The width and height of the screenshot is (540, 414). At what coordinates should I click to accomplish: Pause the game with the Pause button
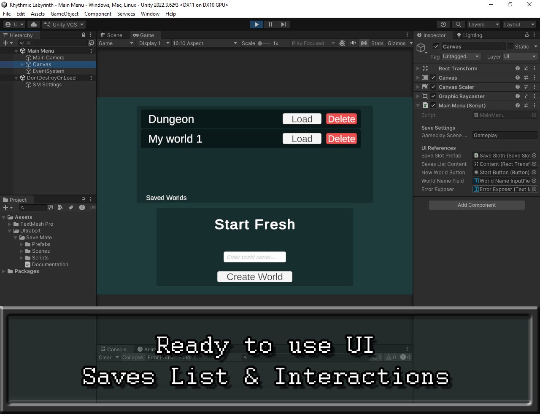(270, 24)
